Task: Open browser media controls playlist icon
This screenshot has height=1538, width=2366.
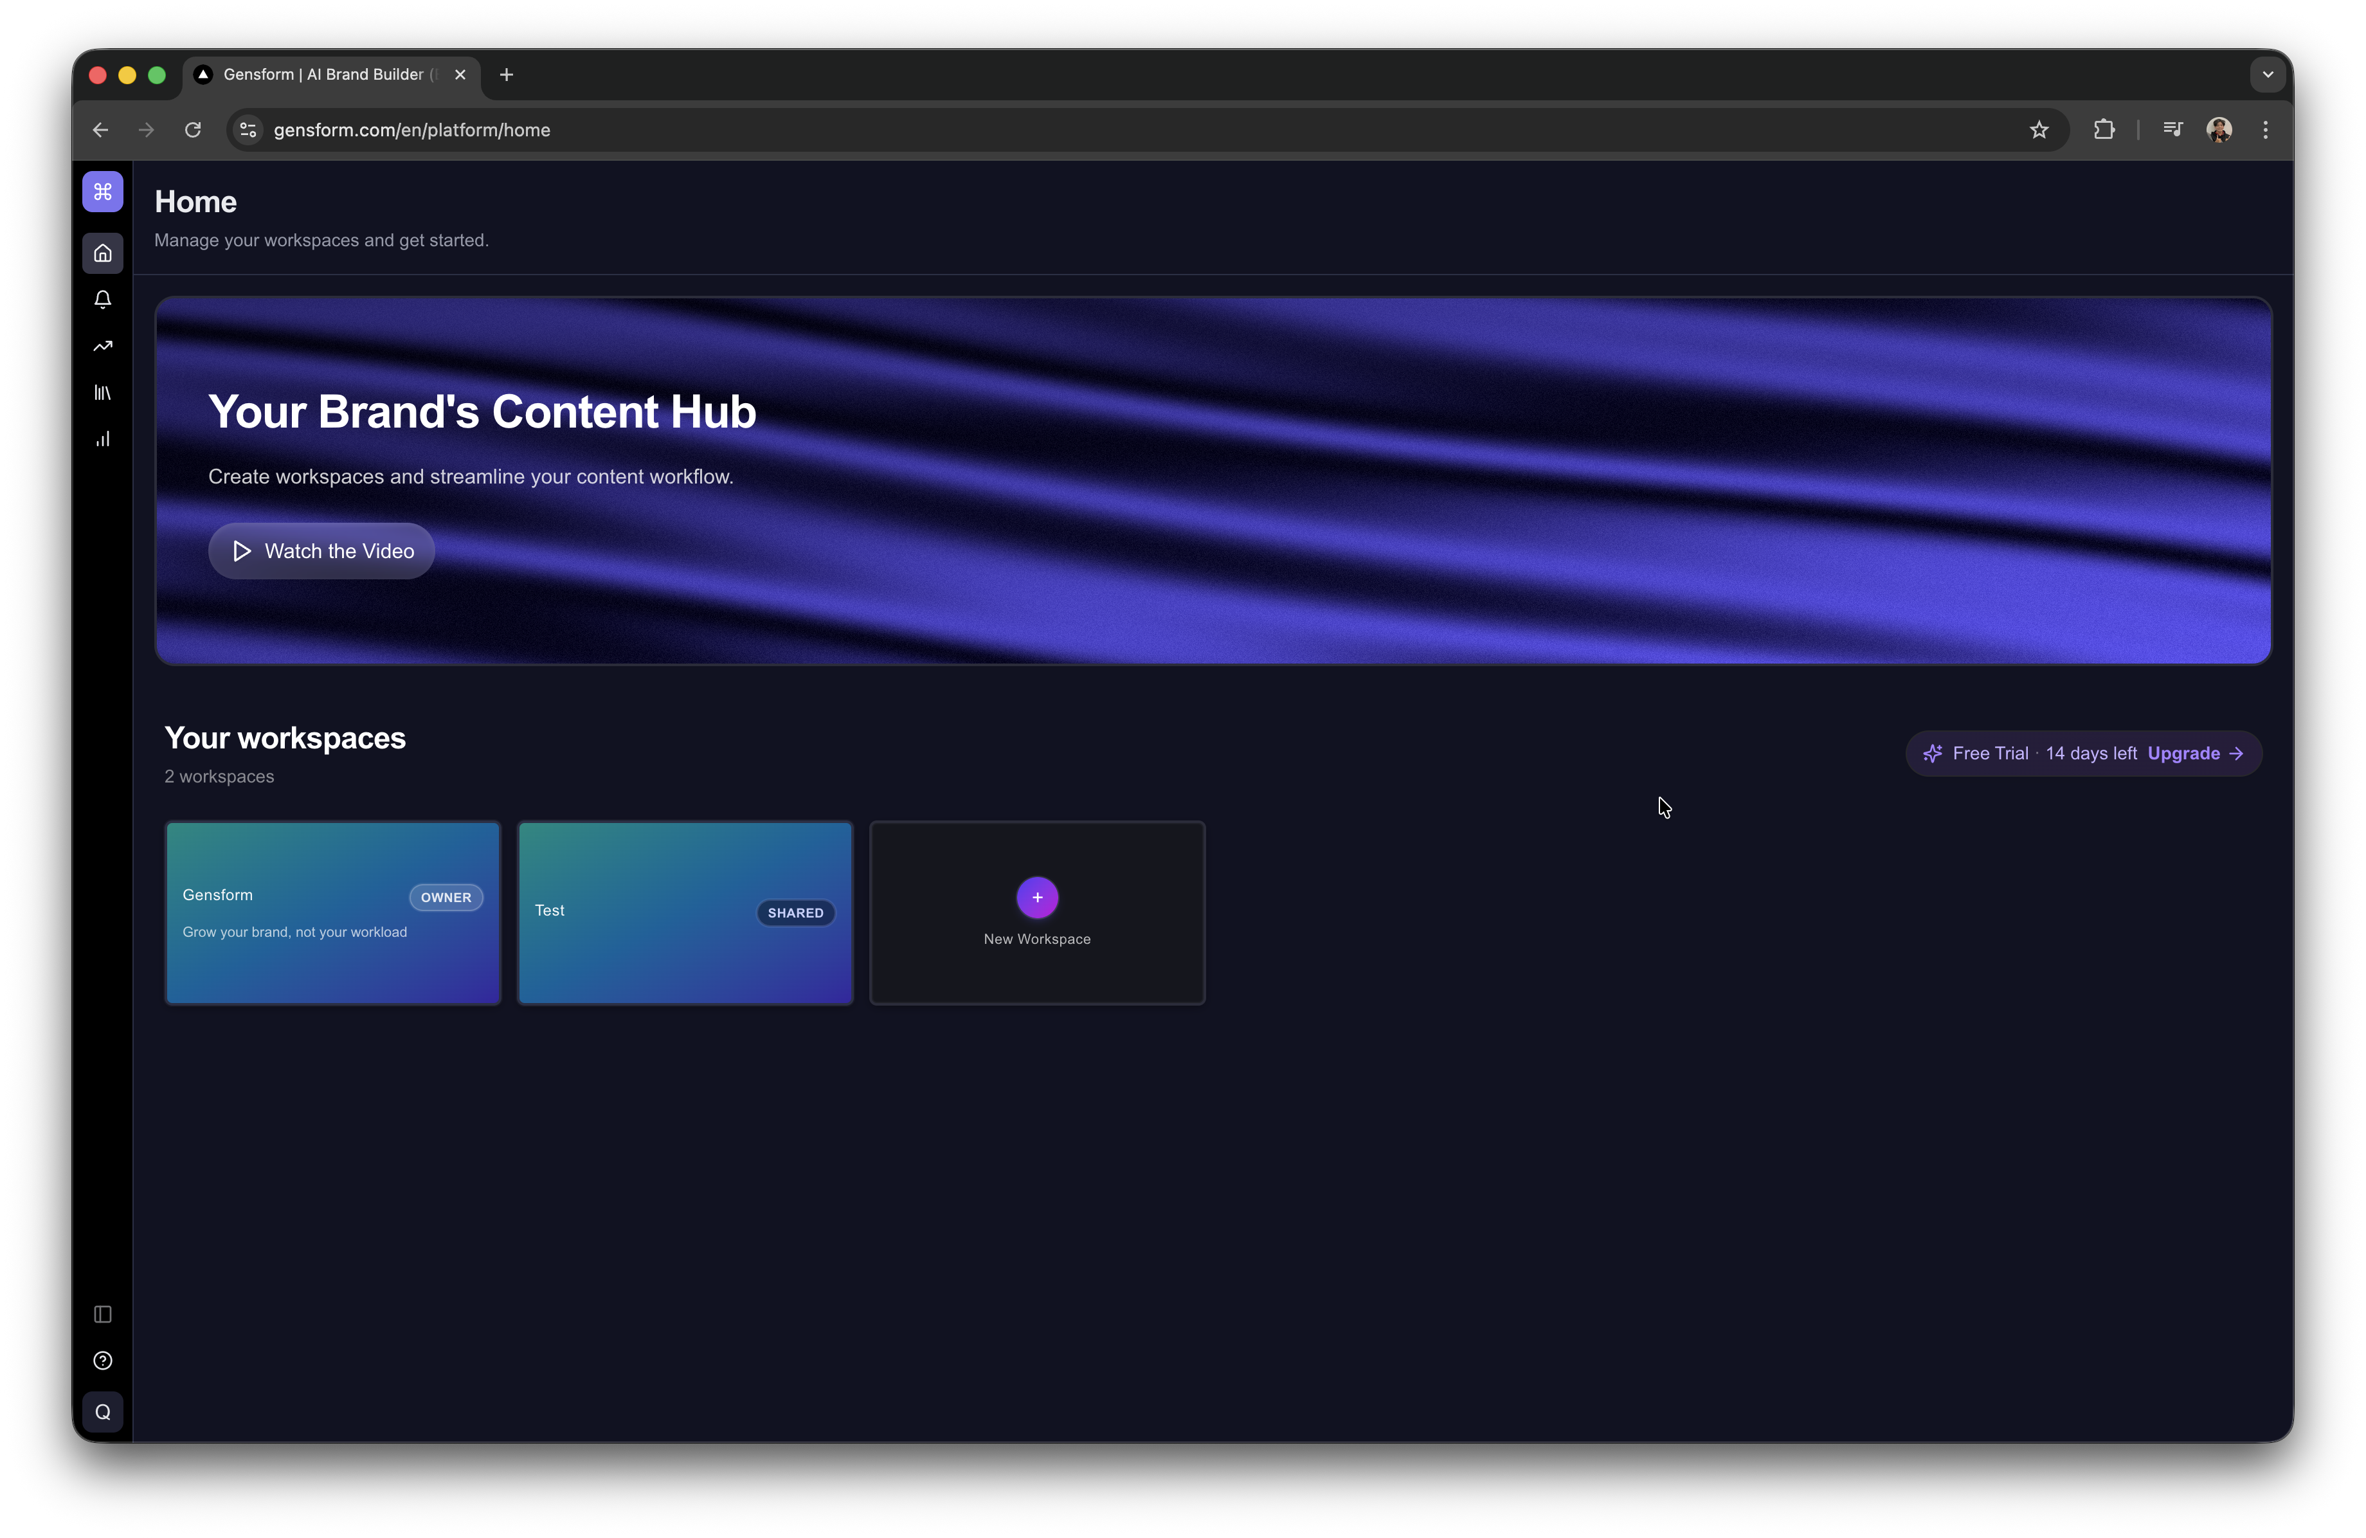Action: (x=2173, y=129)
